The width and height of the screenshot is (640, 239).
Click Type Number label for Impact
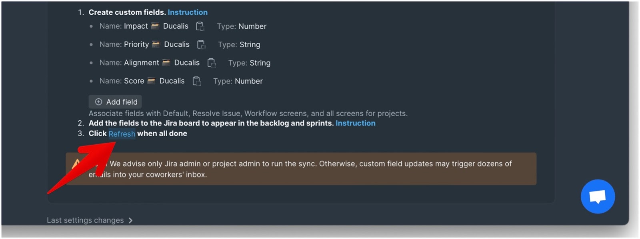click(x=242, y=26)
